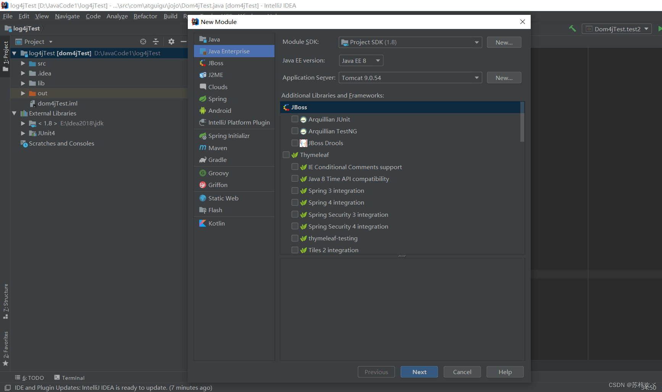Image resolution: width=662 pixels, height=392 pixels.
Task: Open Refactor menu
Action: point(145,16)
